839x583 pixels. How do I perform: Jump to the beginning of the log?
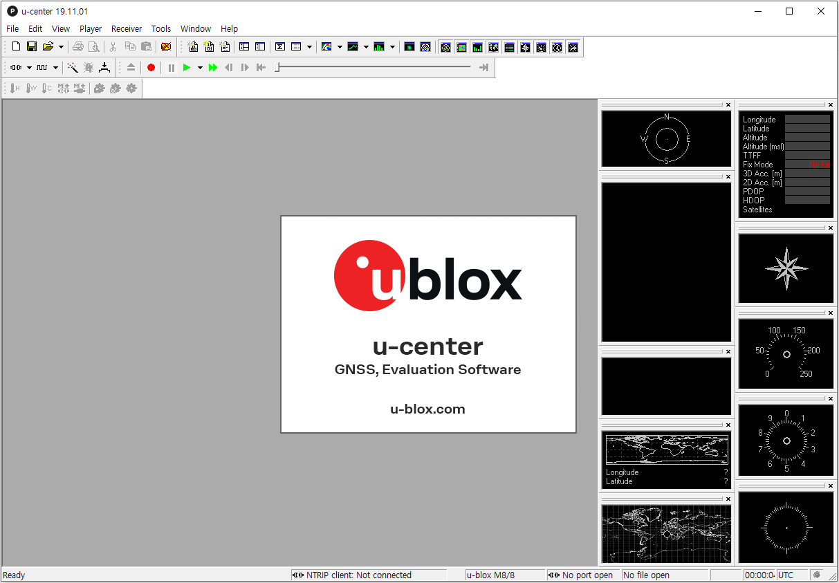pyautogui.click(x=261, y=67)
